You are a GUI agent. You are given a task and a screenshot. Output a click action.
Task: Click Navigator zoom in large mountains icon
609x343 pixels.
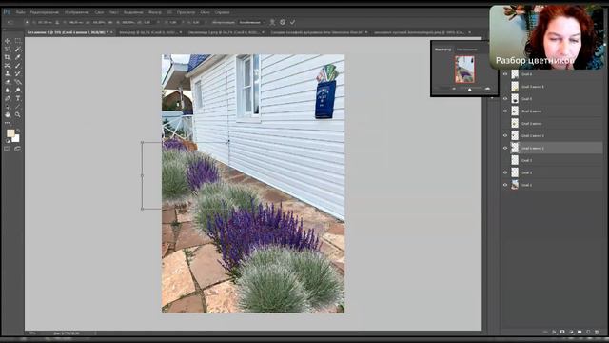coord(487,89)
